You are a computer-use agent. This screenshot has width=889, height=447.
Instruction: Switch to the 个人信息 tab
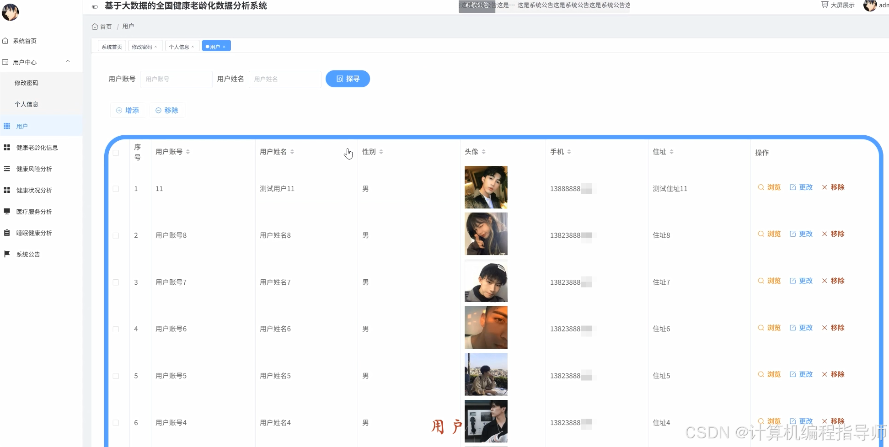[179, 46]
